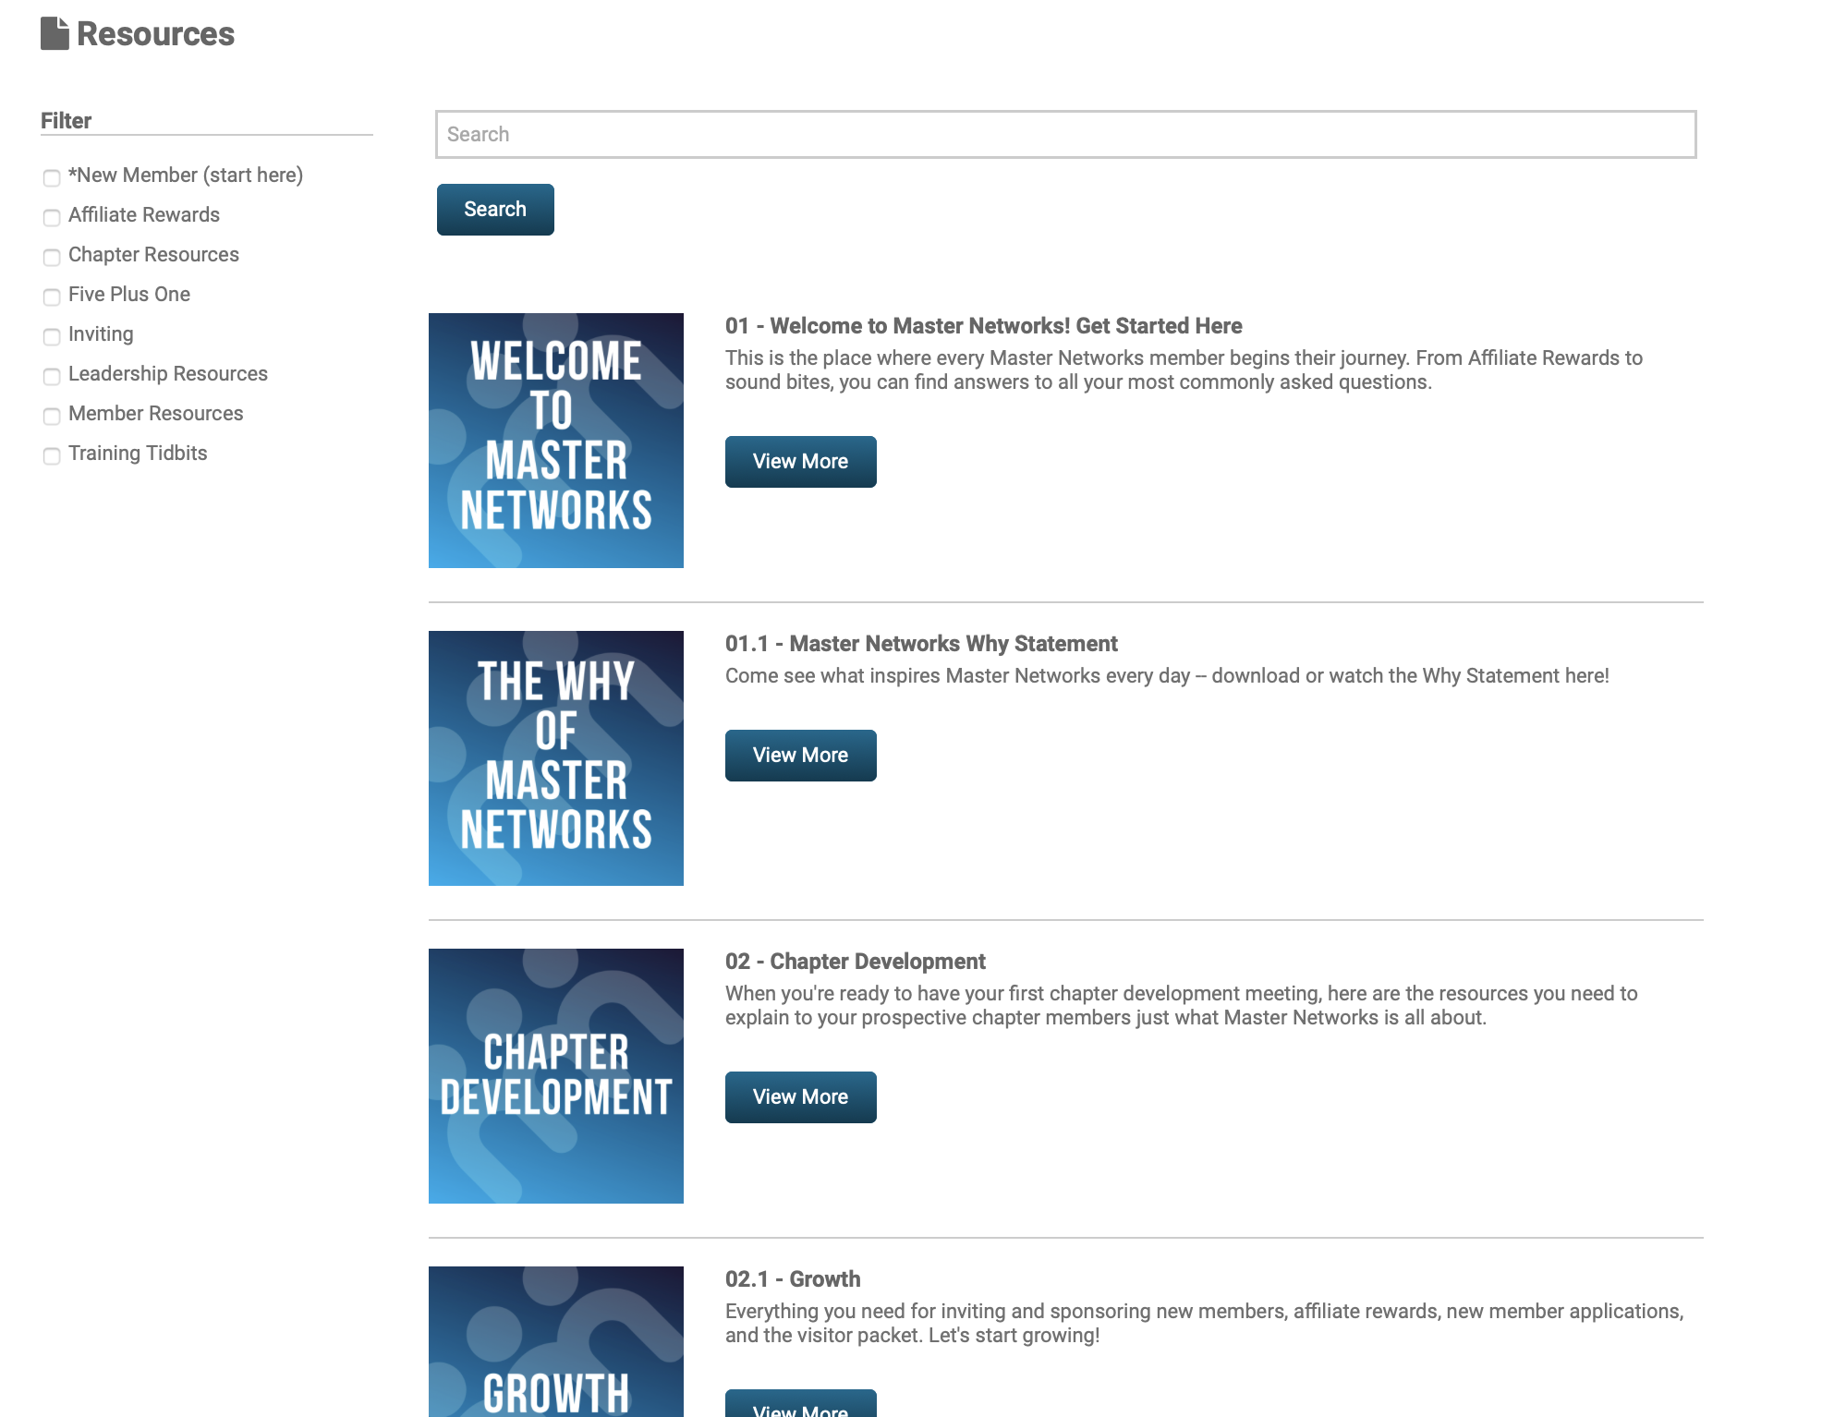Open the Chapter Development thumbnail image
The width and height of the screenshot is (1822, 1417).
point(555,1075)
